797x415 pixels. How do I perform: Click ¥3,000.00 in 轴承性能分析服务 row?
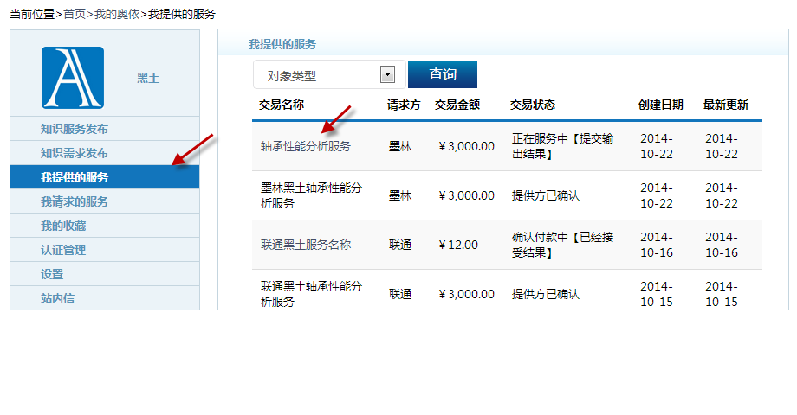coord(466,147)
